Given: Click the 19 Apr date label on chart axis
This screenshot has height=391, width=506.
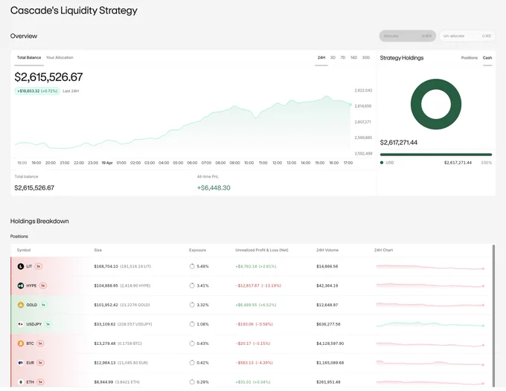Looking at the screenshot, I should pyautogui.click(x=107, y=163).
